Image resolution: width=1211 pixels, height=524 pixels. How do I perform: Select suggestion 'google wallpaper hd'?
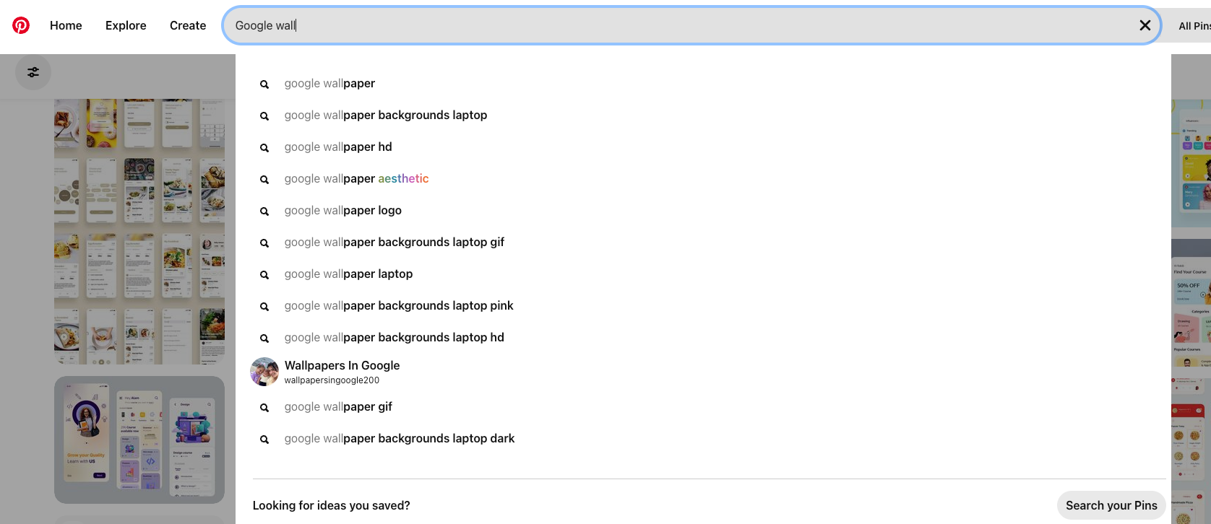click(x=338, y=147)
